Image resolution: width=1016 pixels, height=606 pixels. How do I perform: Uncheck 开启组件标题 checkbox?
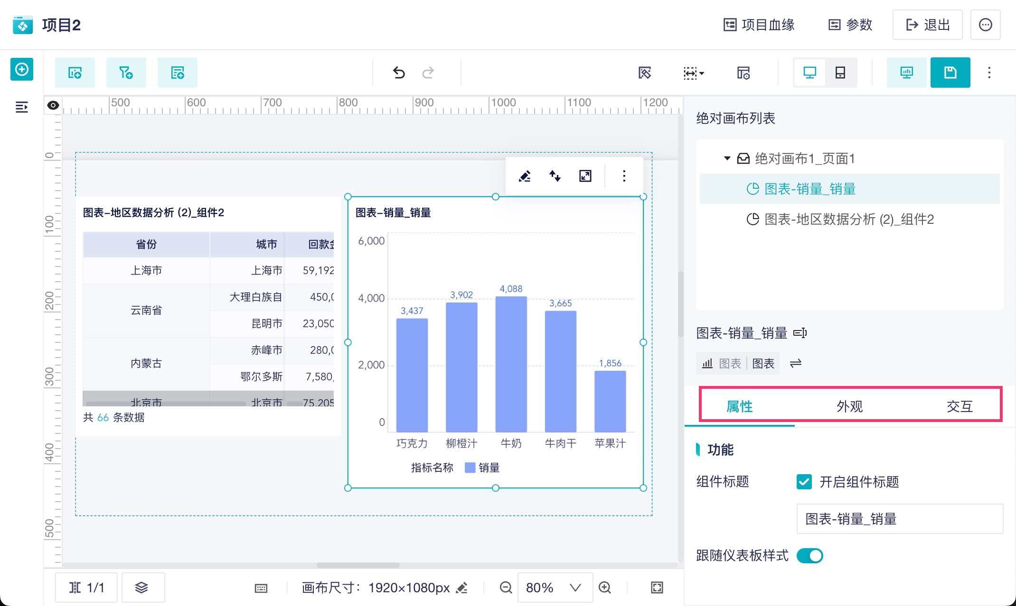pos(804,482)
